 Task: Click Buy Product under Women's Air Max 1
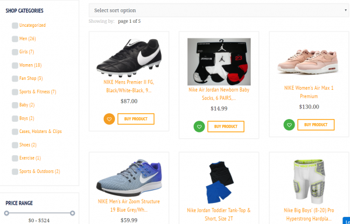pos(316,125)
